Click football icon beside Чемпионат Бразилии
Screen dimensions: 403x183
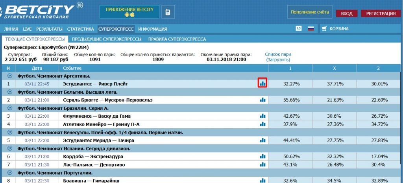coord(10,108)
